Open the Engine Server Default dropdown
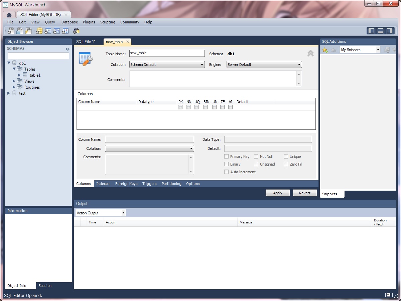 [264, 65]
